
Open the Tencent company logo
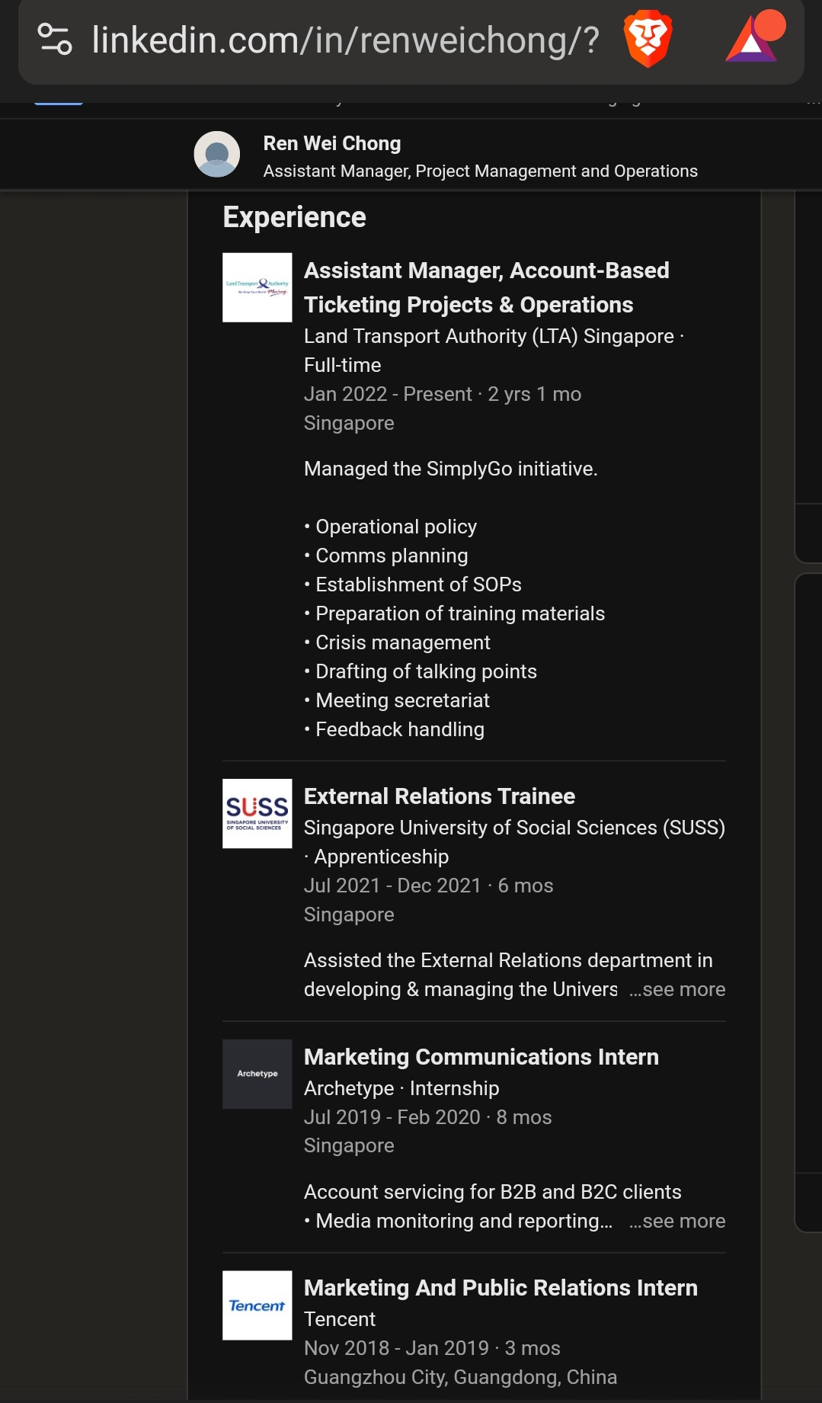(x=257, y=1305)
